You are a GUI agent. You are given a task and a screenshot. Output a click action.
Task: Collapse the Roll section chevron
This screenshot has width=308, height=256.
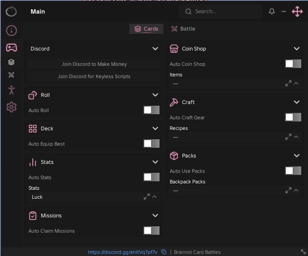tap(155, 95)
